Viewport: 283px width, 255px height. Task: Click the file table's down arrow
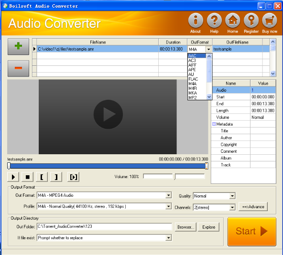click(x=272, y=74)
